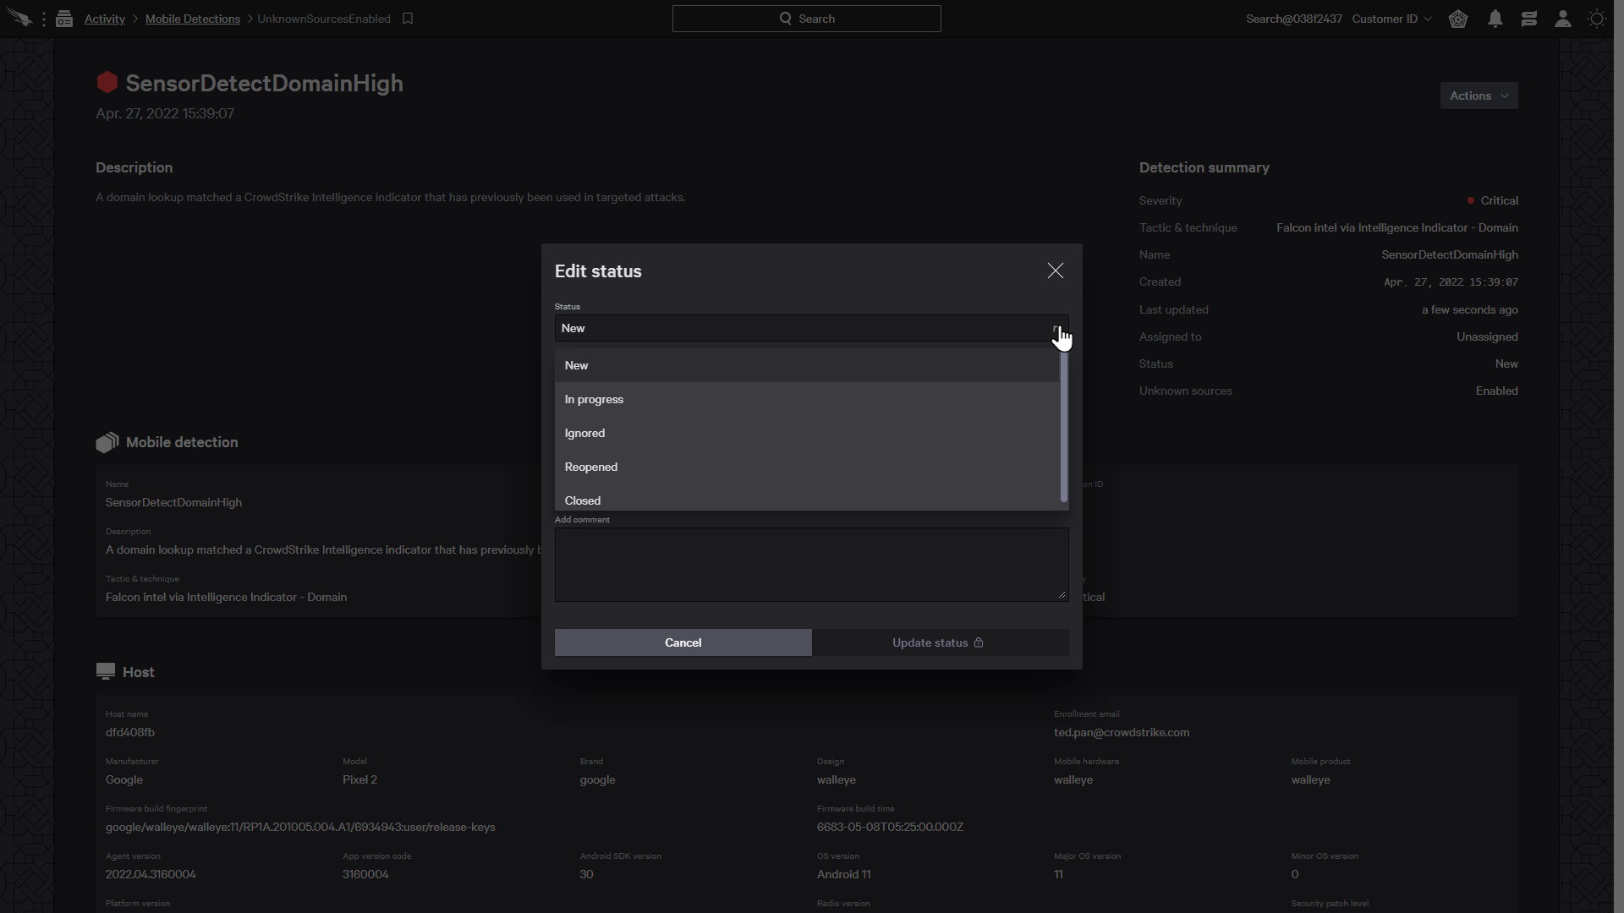
Task: Click the detections record icon beside breadcrumbs
Action: (x=64, y=18)
